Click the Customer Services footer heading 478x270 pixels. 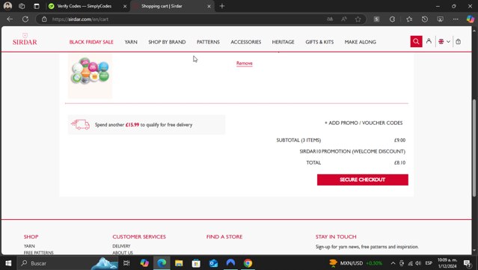(x=139, y=236)
